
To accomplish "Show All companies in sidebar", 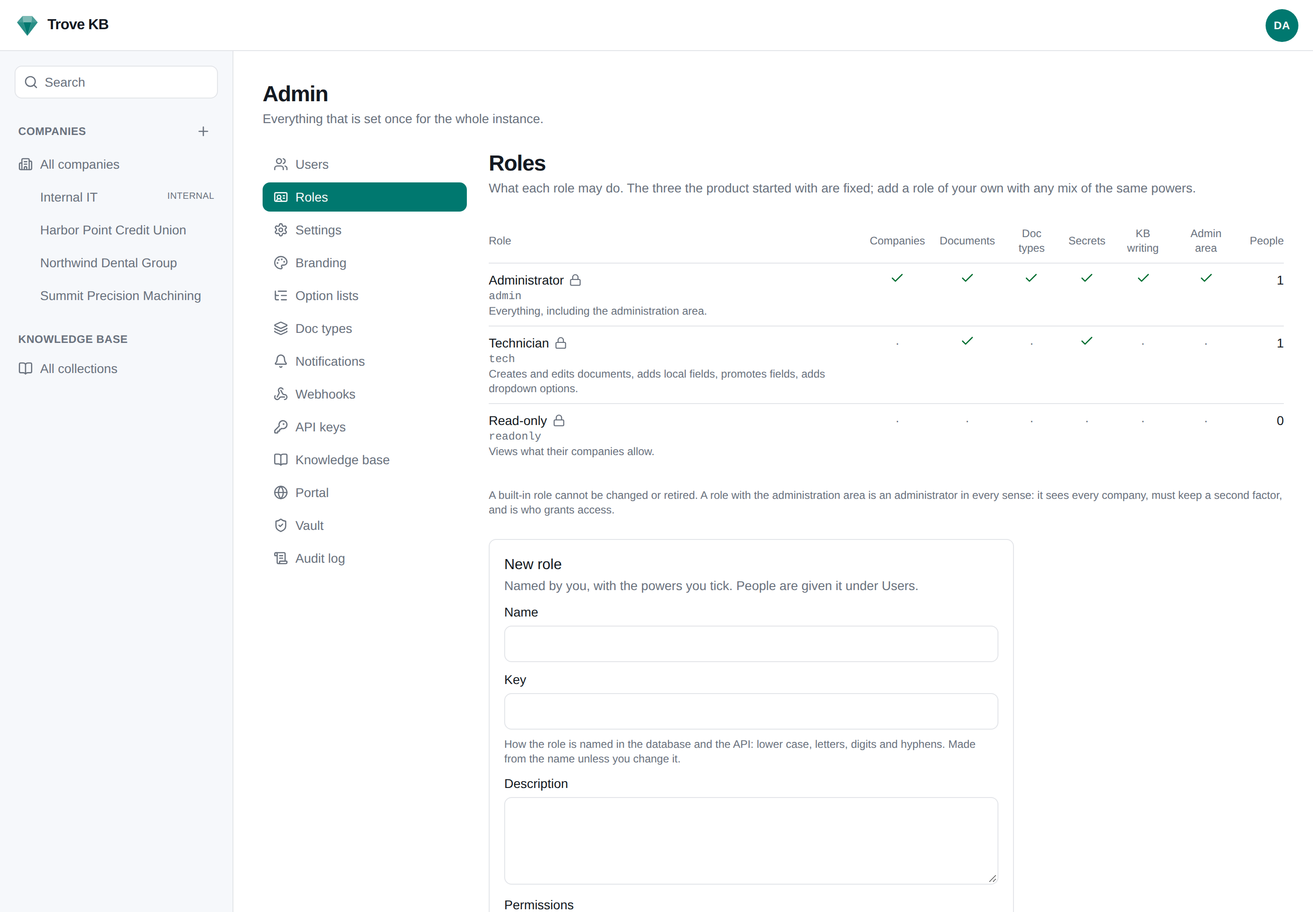I will click(x=116, y=165).
